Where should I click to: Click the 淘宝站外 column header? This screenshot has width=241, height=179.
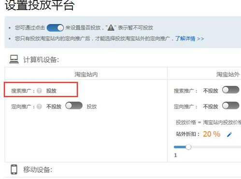[227, 75]
